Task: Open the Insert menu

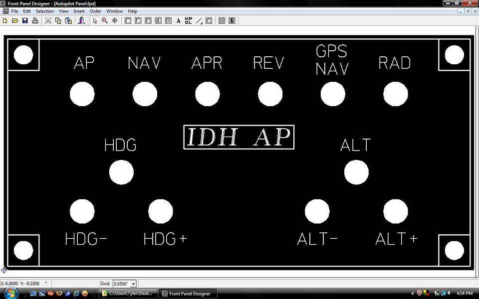Action: pyautogui.click(x=79, y=11)
